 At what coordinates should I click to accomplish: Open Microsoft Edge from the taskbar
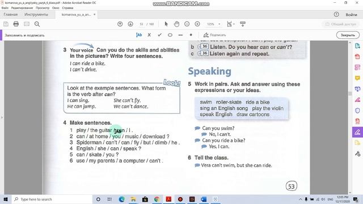coord(121,199)
